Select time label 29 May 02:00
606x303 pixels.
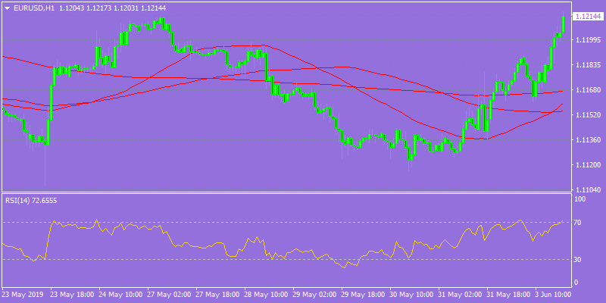click(x=315, y=295)
